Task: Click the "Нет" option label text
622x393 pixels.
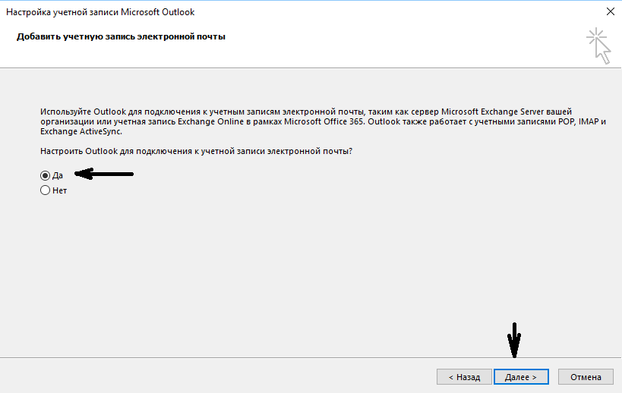Action: pyautogui.click(x=59, y=191)
